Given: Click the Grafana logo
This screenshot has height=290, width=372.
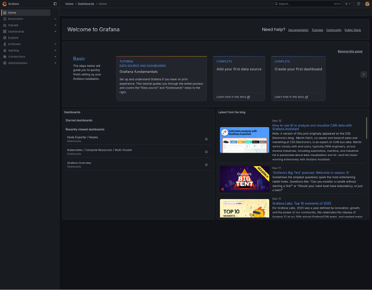Looking at the screenshot, I should [4, 4].
